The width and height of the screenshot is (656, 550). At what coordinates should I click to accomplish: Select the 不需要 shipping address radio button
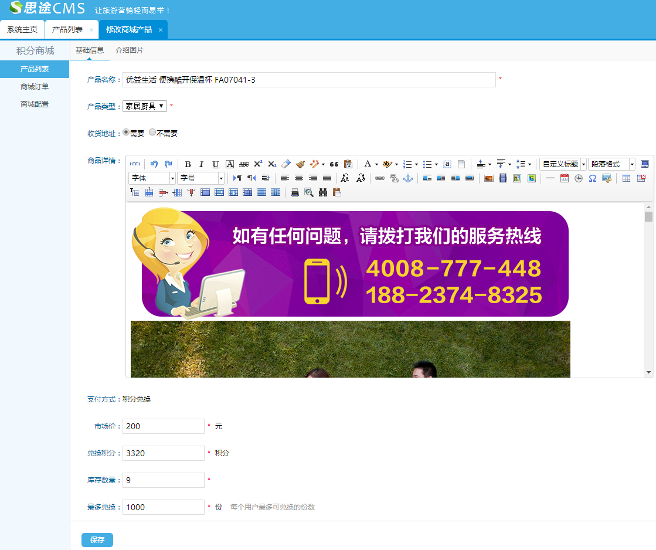click(152, 133)
